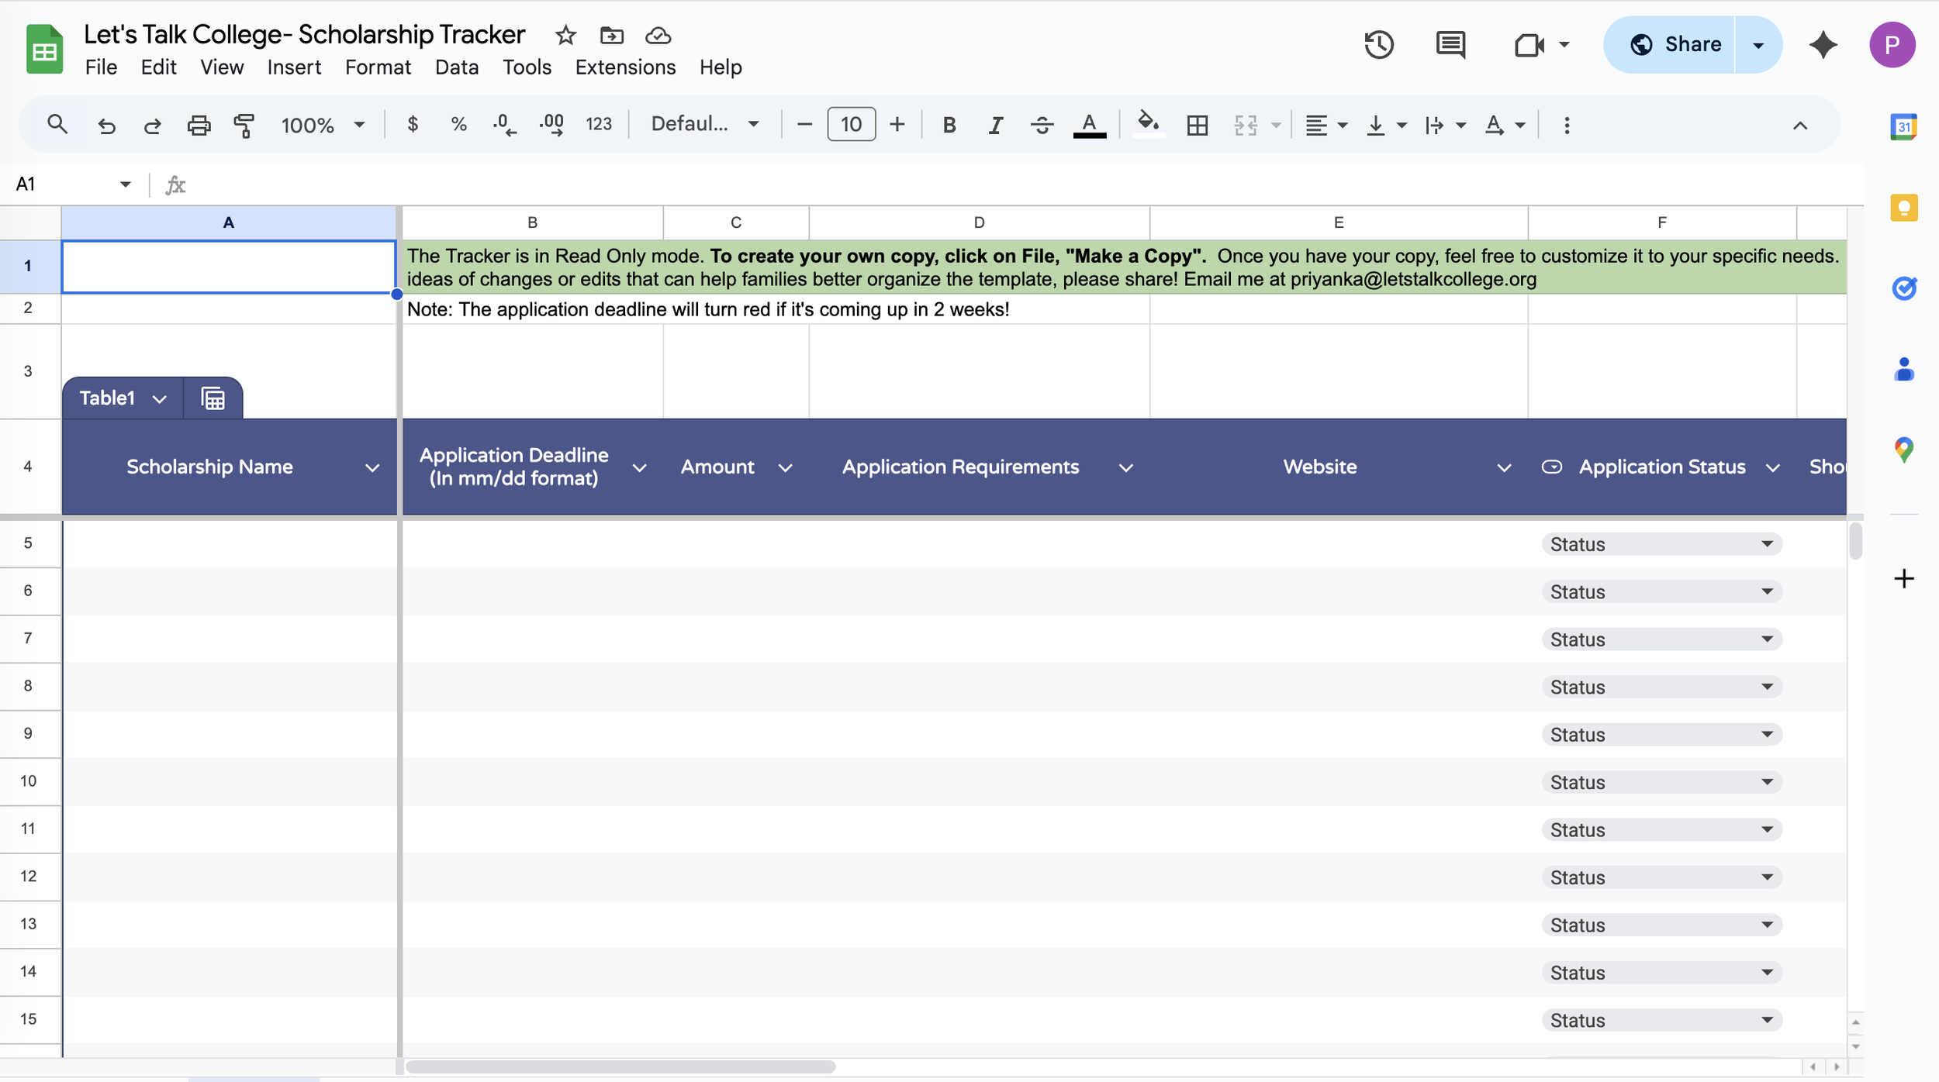Star this spreadsheet document
Viewport: 1939px width, 1082px height.
(565, 36)
